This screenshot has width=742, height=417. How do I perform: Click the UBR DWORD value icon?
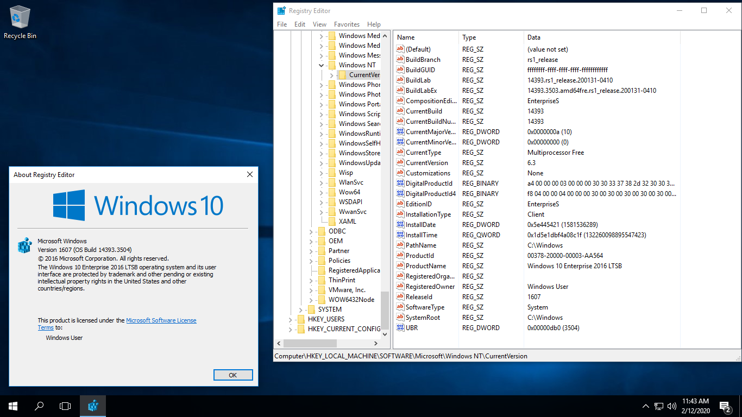401,328
